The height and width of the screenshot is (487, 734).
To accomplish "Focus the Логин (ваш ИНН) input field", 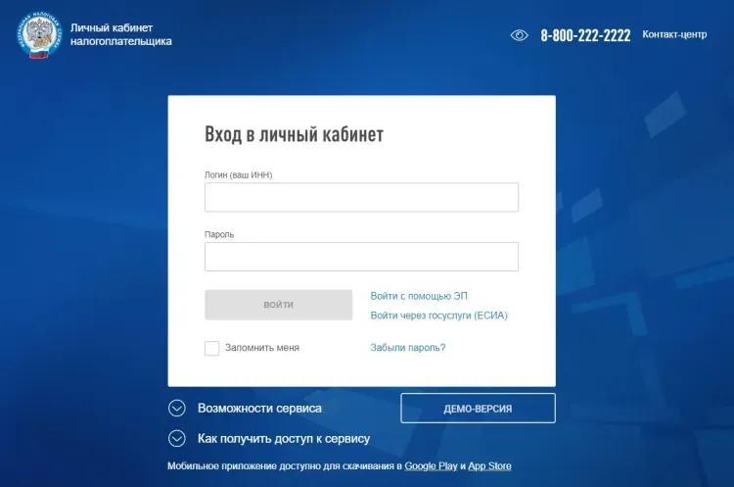I will [361, 197].
